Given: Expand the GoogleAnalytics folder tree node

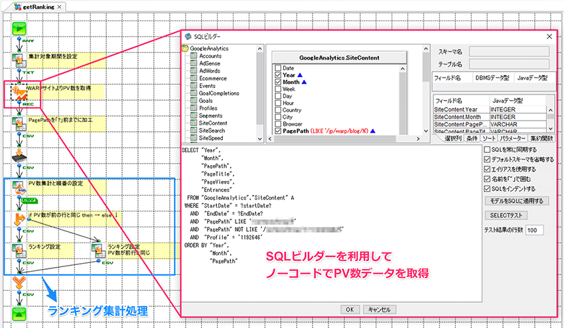Looking at the screenshot, I should [185, 48].
